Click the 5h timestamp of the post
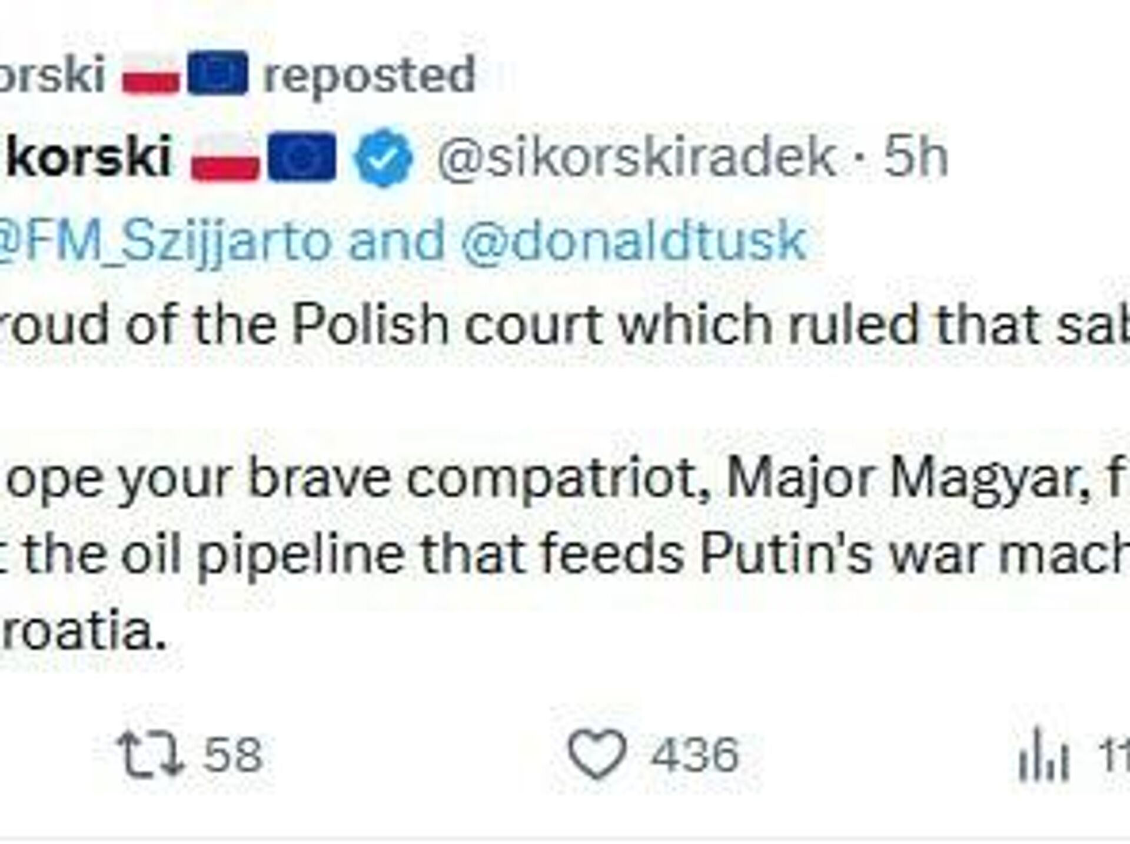The height and width of the screenshot is (844, 1130). [x=916, y=157]
